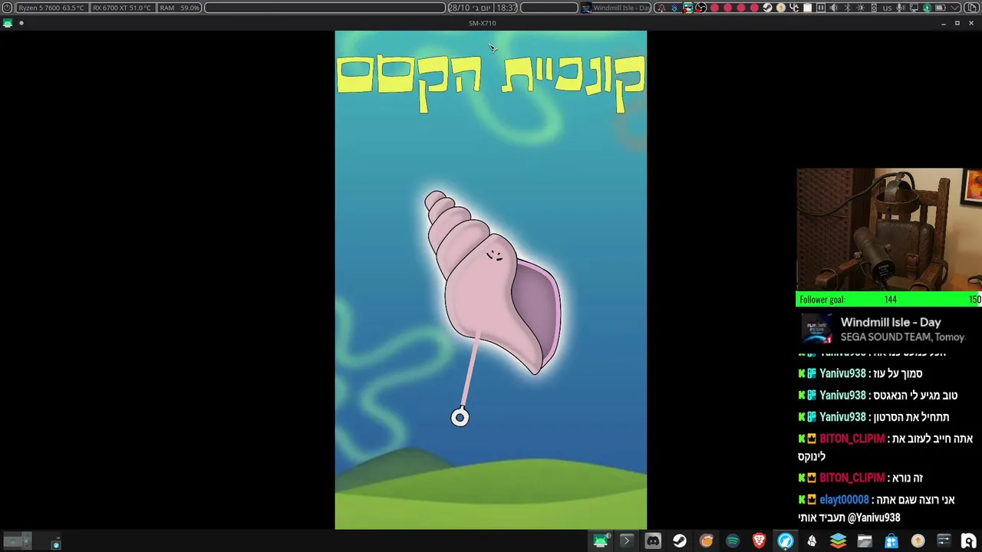Click the Windmill Isle window task entry
The image size is (982, 552).
click(x=616, y=8)
